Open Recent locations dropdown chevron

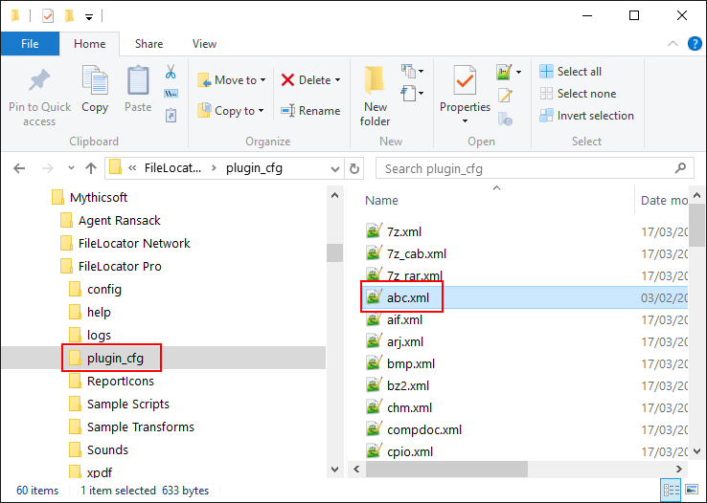click(71, 168)
